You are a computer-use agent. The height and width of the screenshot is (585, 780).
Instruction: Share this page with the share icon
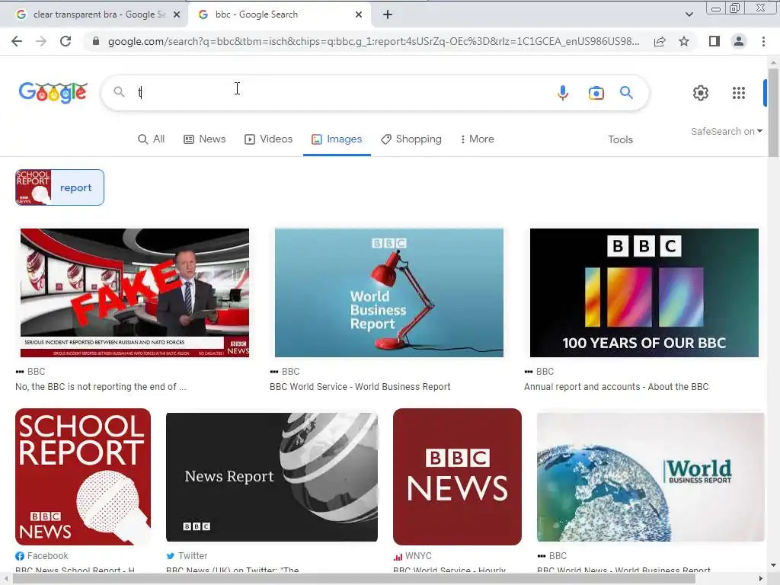pos(660,41)
